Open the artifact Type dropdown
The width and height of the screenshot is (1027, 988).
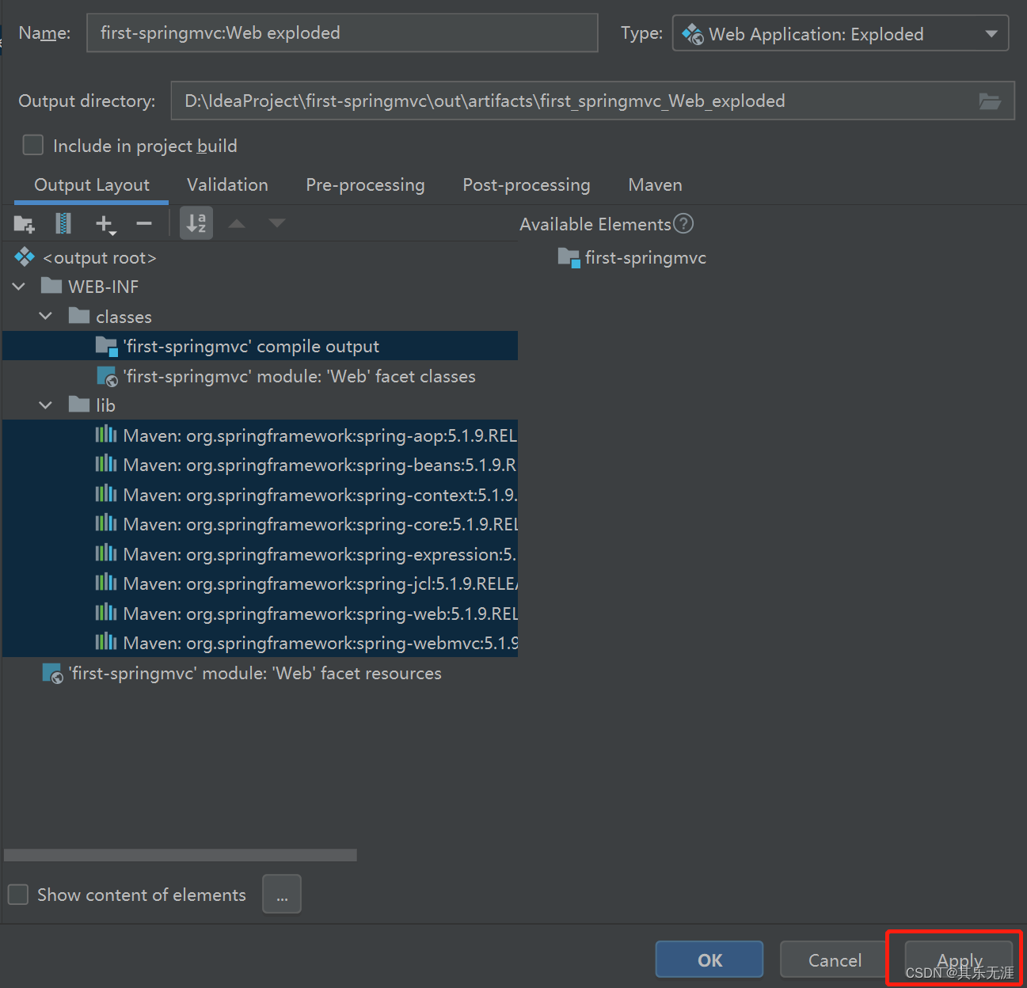[x=991, y=33]
